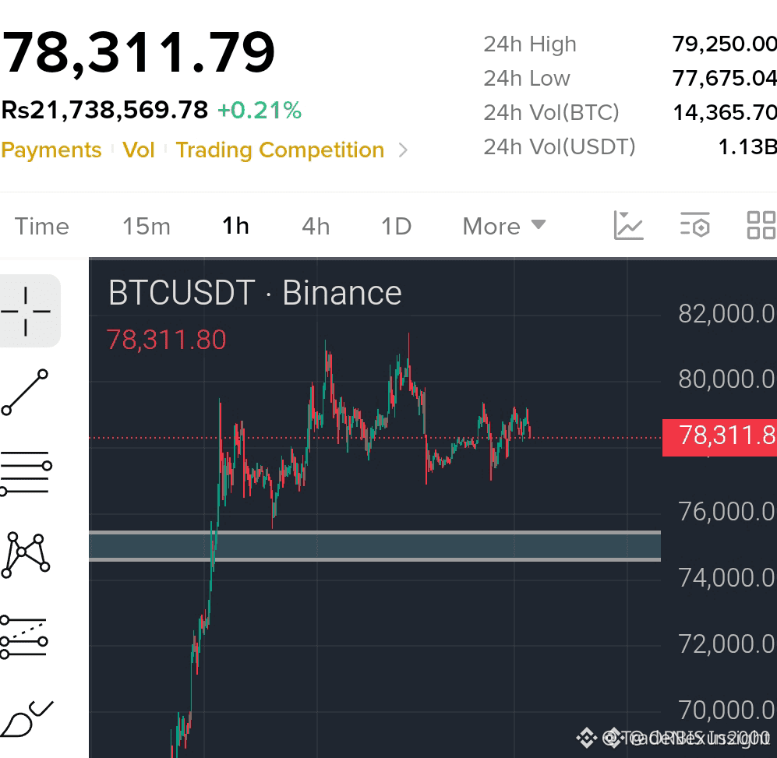Image resolution: width=777 pixels, height=758 pixels.
Task: Select the crosshair cursor tool
Action: click(26, 311)
